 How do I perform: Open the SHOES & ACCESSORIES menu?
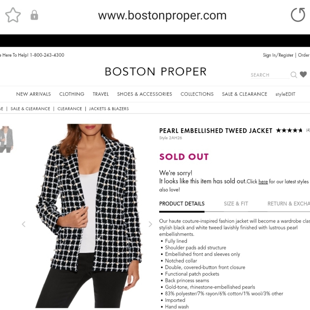(x=144, y=94)
